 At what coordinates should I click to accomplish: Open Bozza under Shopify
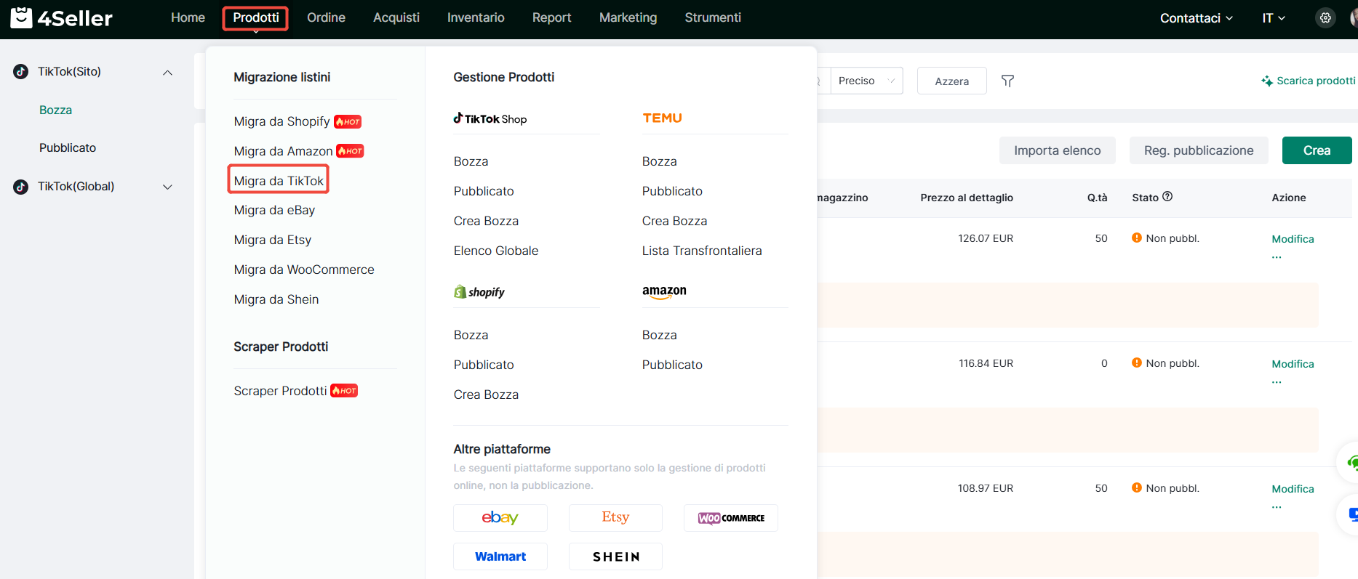tap(471, 335)
